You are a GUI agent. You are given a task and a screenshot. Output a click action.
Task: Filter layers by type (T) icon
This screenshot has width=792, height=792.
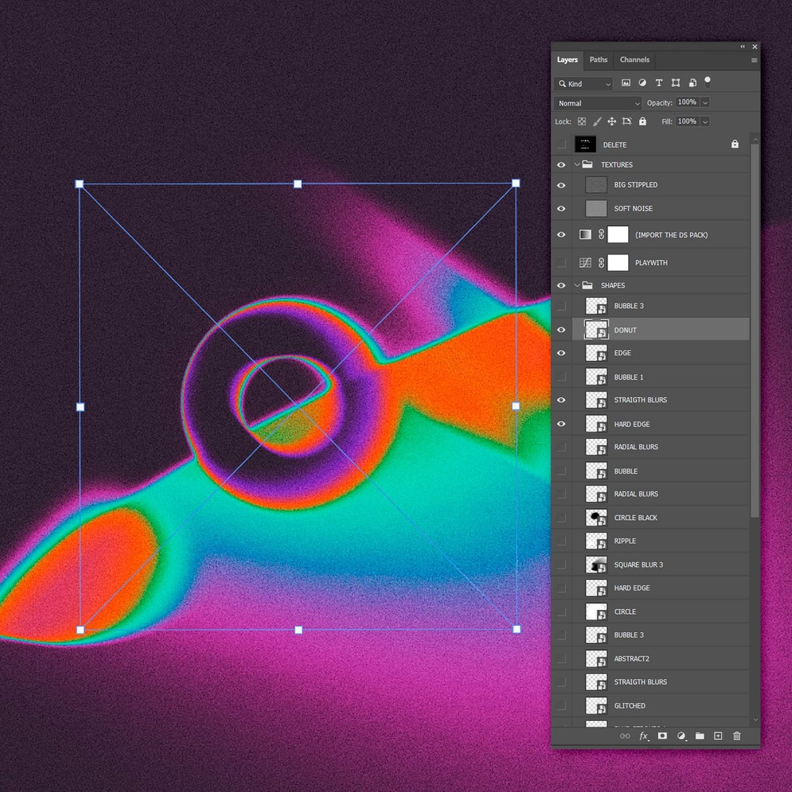(x=659, y=83)
